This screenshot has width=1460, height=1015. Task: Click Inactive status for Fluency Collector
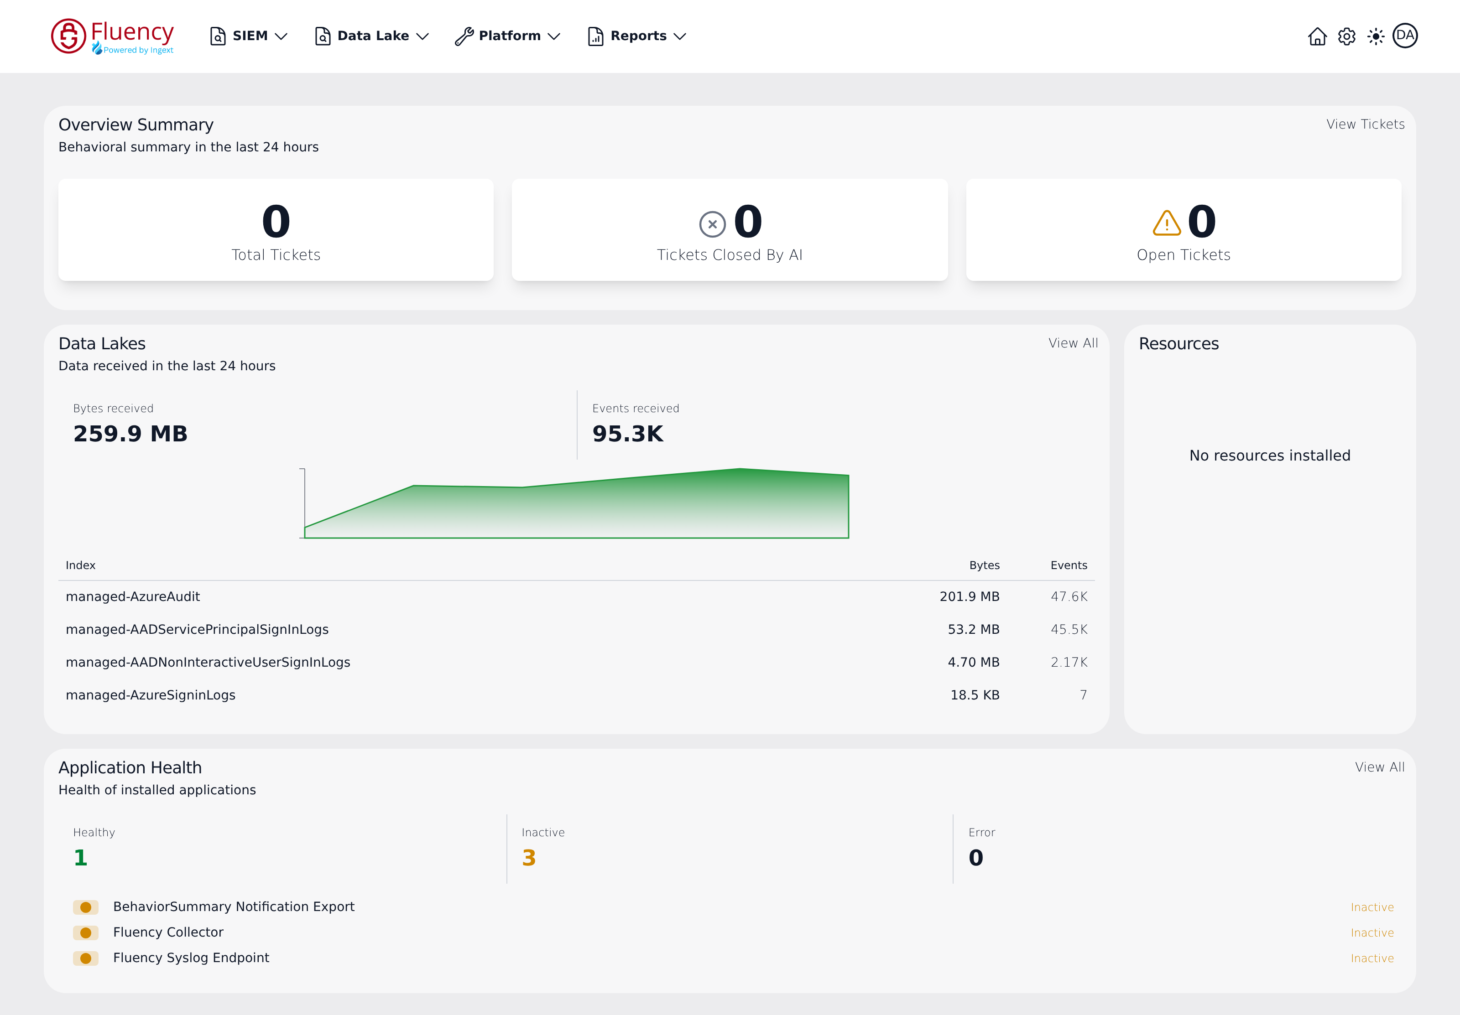point(1371,932)
